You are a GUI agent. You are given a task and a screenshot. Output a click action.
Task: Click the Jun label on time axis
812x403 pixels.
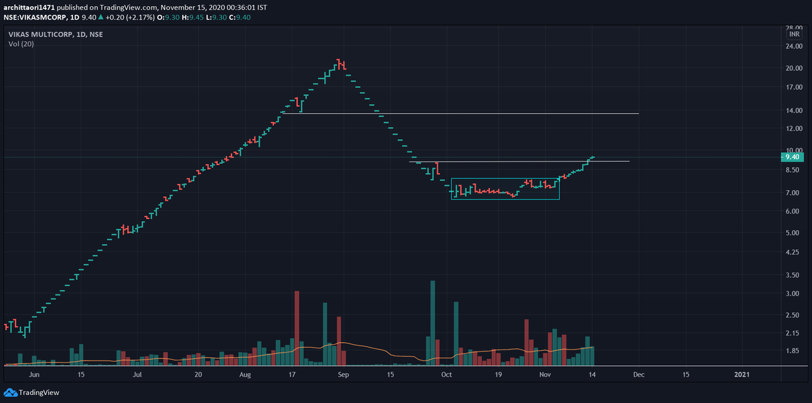click(x=35, y=374)
